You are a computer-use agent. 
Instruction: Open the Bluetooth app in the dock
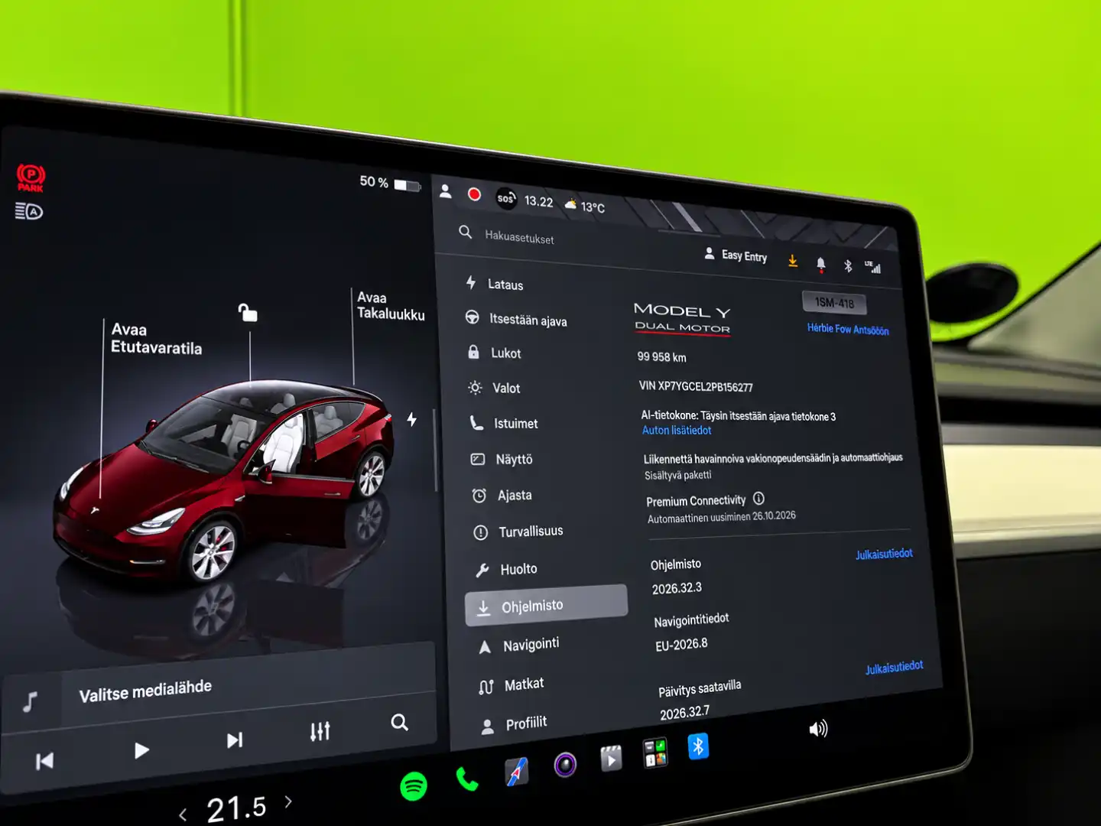click(x=698, y=746)
